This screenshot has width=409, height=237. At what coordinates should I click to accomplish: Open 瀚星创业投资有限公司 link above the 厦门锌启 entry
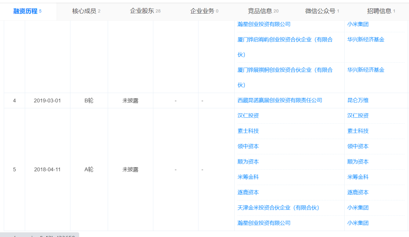pyautogui.click(x=264, y=24)
